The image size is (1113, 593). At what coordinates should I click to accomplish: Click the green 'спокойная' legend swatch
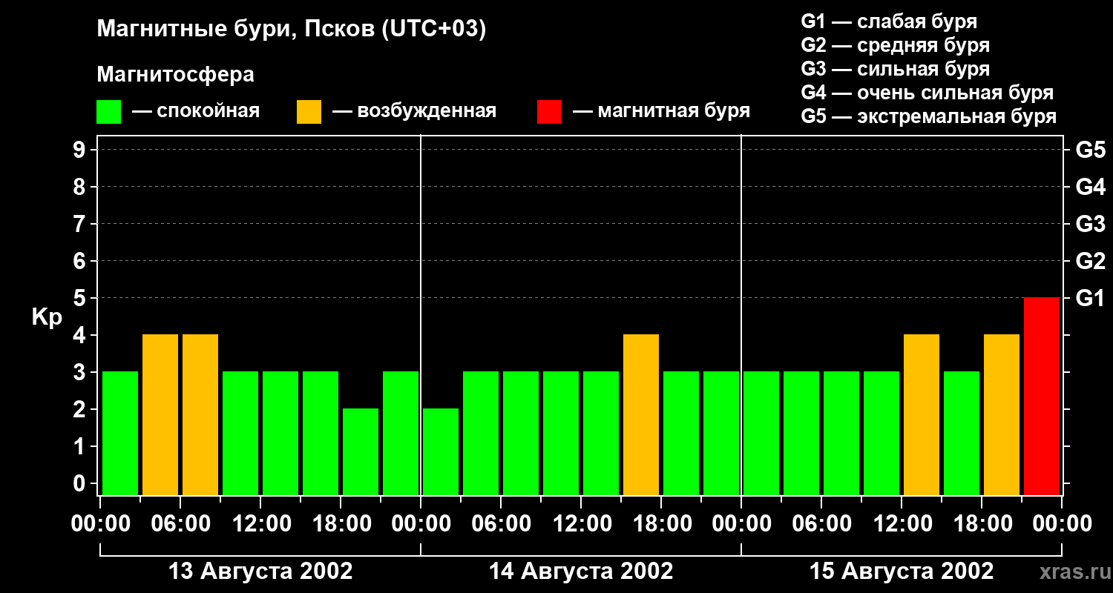[108, 112]
